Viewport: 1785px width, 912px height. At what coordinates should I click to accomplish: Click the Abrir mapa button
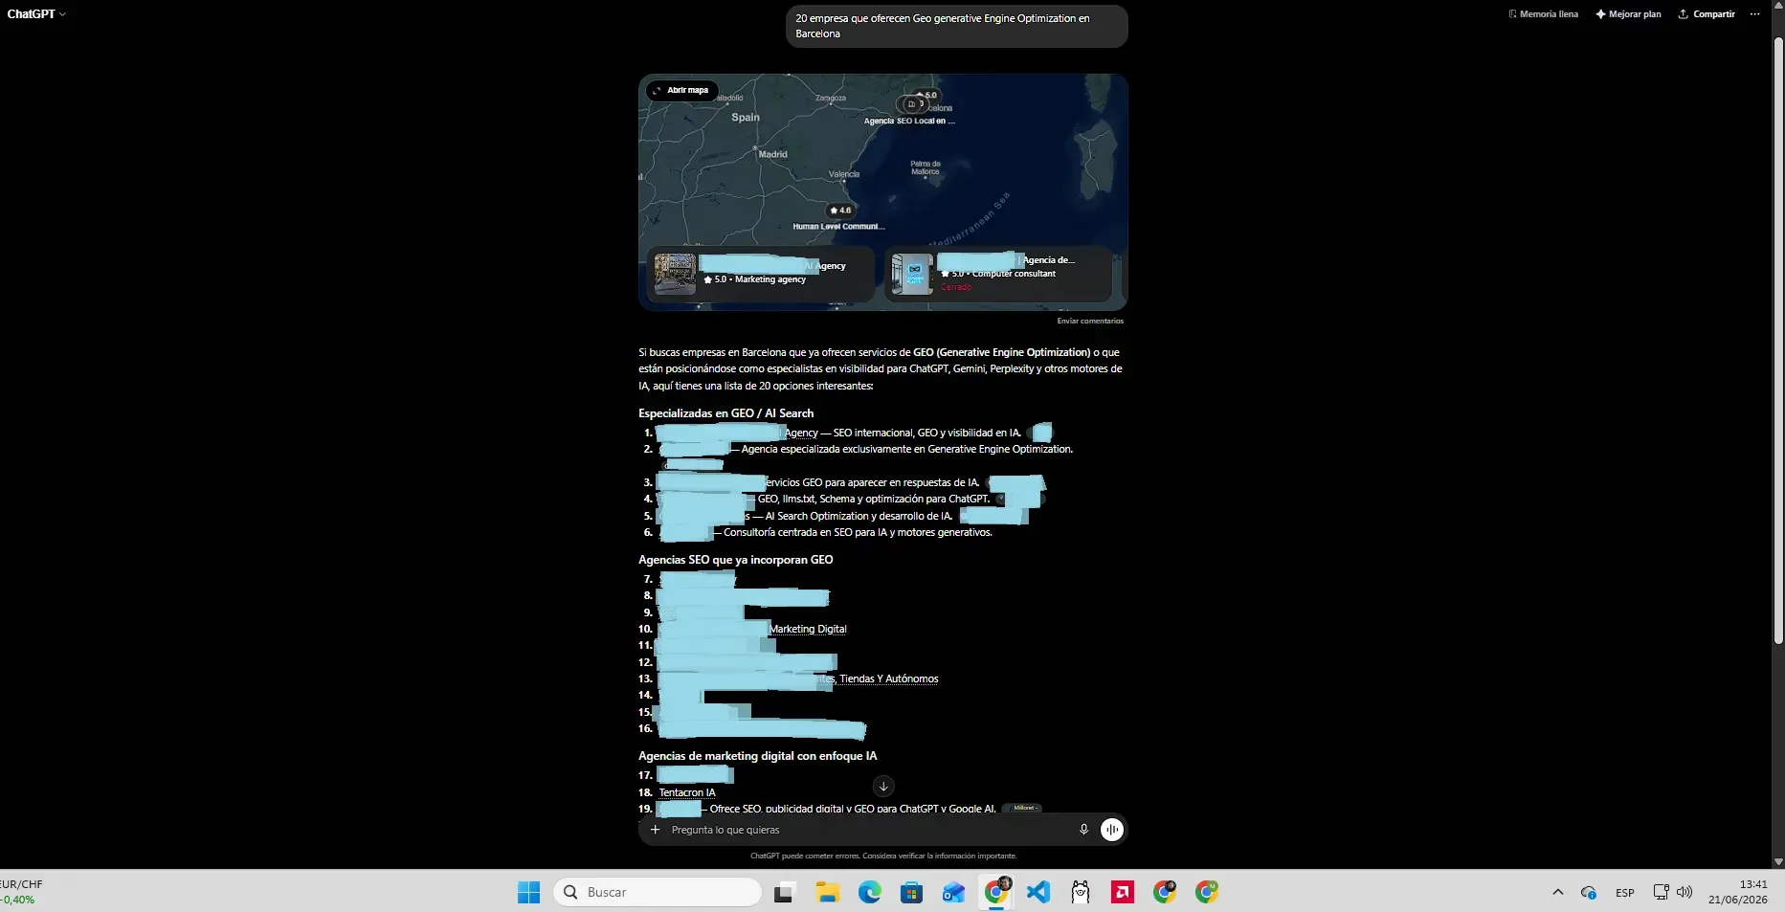click(681, 90)
